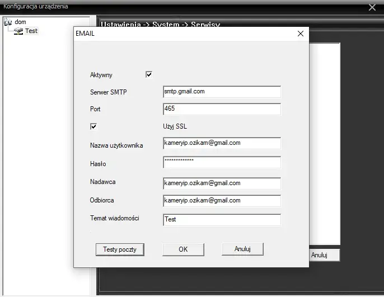The image size is (384, 297).
Task: Select the dom root tree item
Action: 20,22
